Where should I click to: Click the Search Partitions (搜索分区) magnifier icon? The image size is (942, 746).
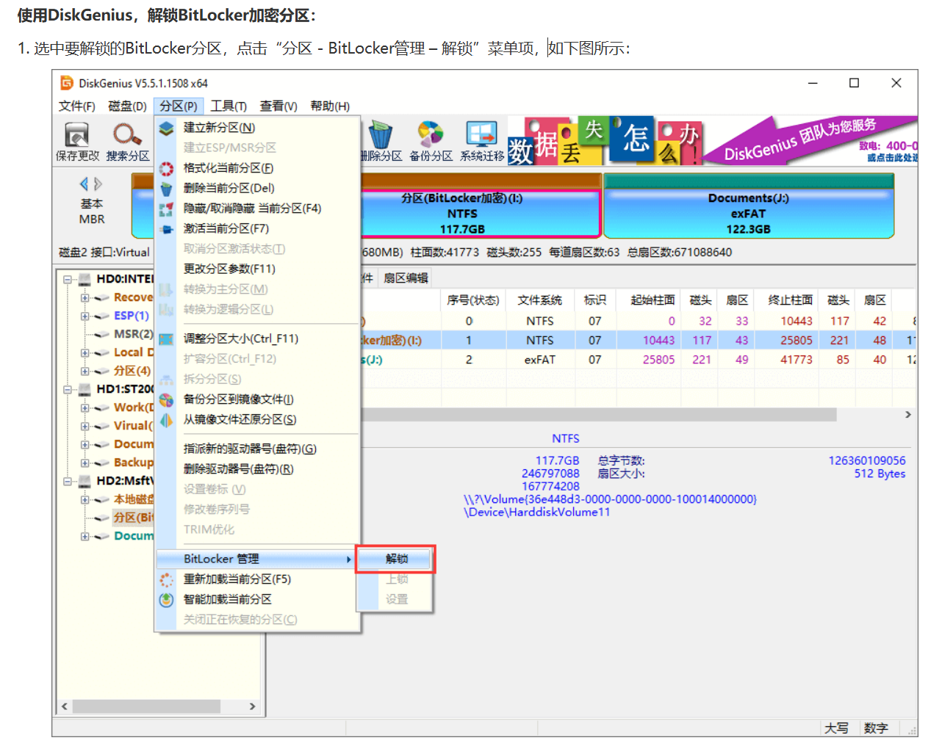click(x=127, y=135)
